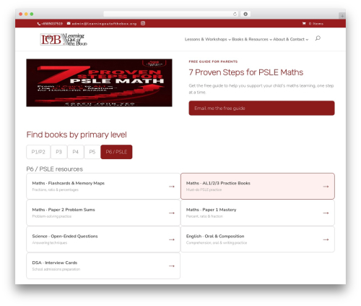This screenshot has height=306, width=361.
Task: Open English - Oral & Composition
Action: [258, 239]
